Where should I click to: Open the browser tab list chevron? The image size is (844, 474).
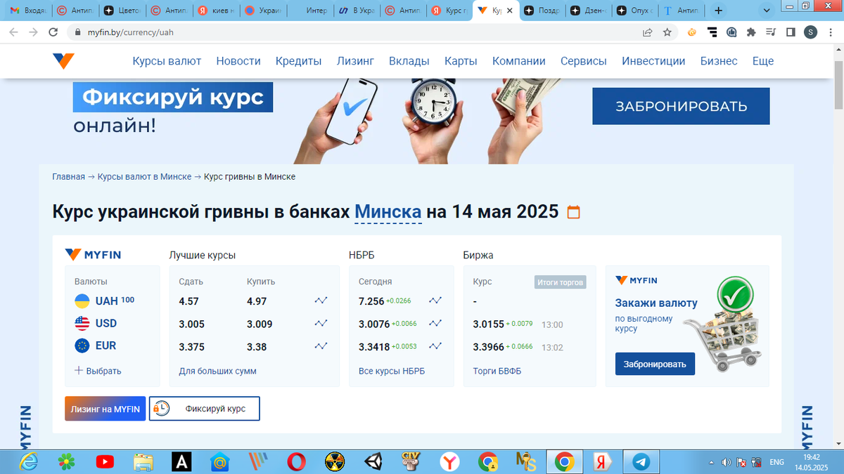(767, 11)
